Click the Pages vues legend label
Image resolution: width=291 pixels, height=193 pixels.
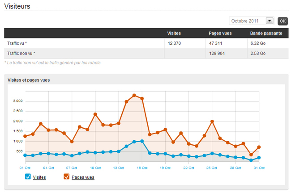point(83,177)
